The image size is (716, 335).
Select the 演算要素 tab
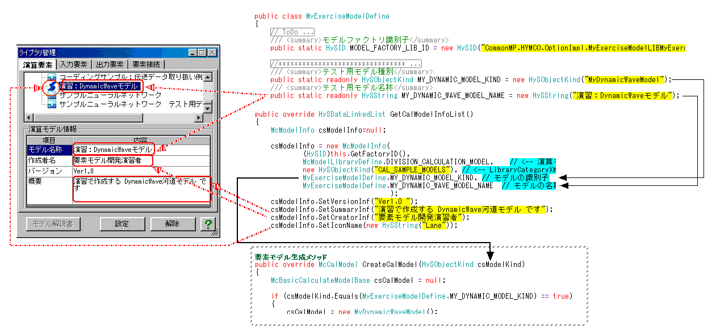[x=38, y=65]
